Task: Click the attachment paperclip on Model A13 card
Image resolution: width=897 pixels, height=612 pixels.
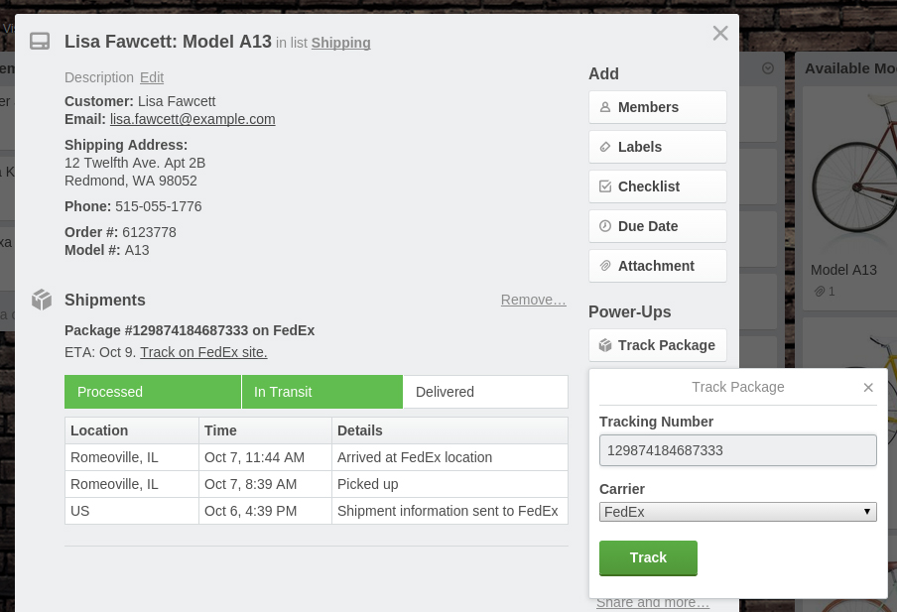Action: (820, 292)
